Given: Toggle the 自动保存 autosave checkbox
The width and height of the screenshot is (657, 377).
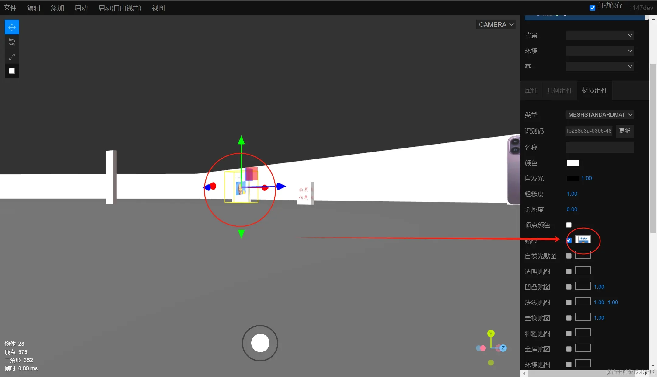Looking at the screenshot, I should 592,8.
